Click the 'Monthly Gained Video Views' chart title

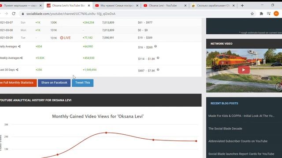(x=98, y=116)
